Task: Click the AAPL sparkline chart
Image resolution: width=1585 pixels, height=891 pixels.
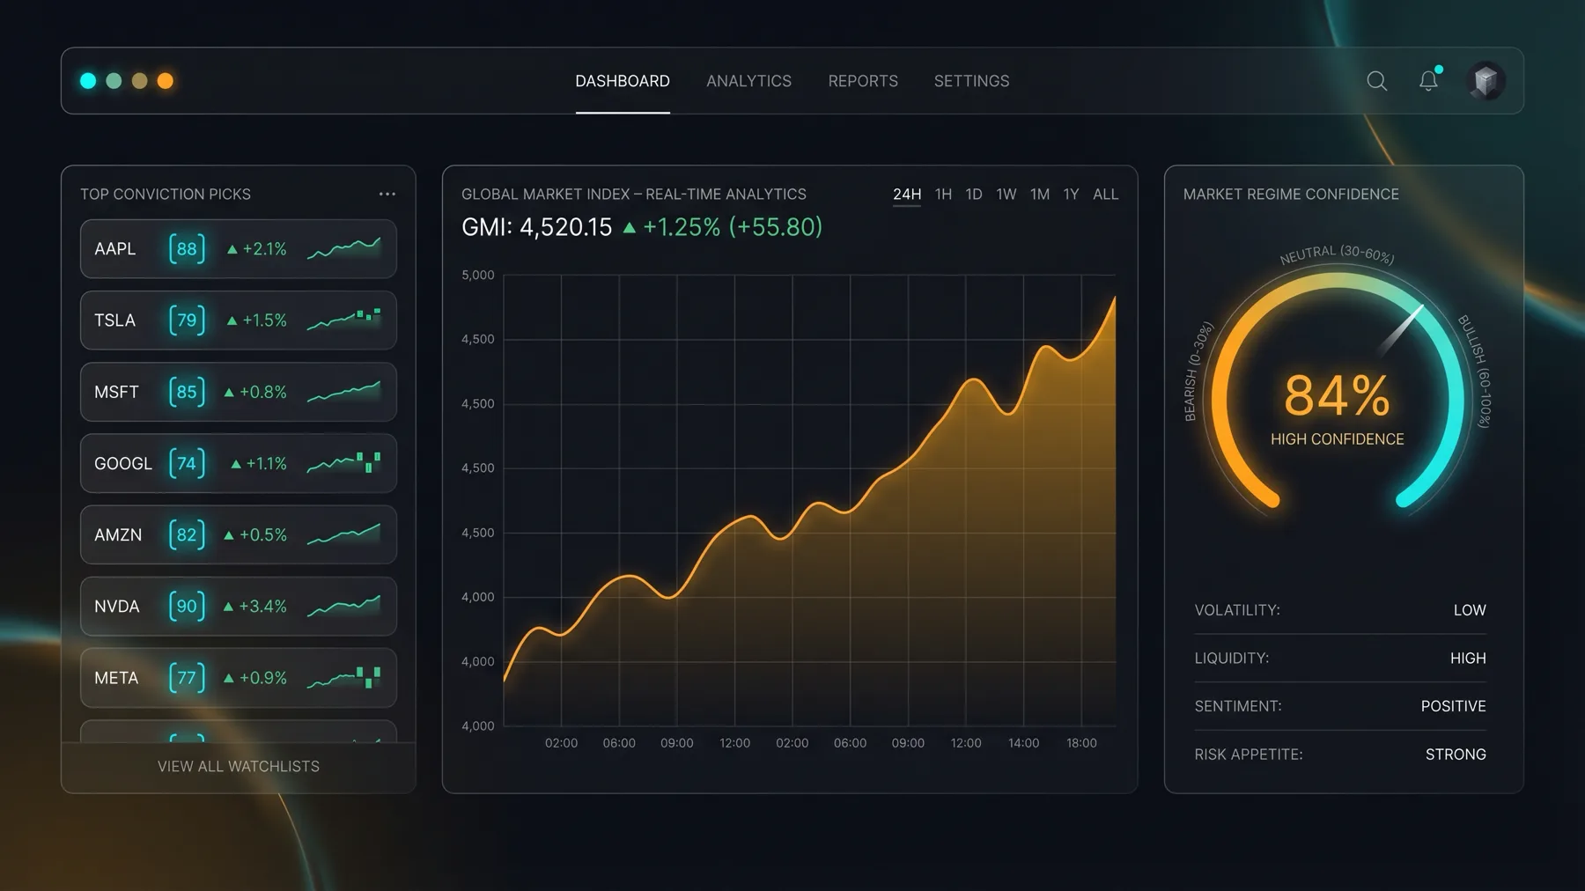Action: pyautogui.click(x=344, y=248)
